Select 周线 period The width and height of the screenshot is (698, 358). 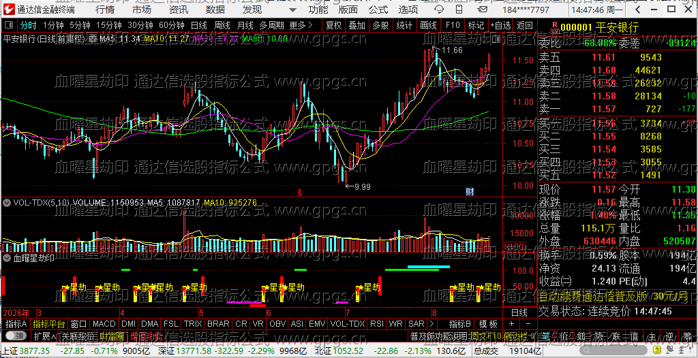click(x=222, y=25)
